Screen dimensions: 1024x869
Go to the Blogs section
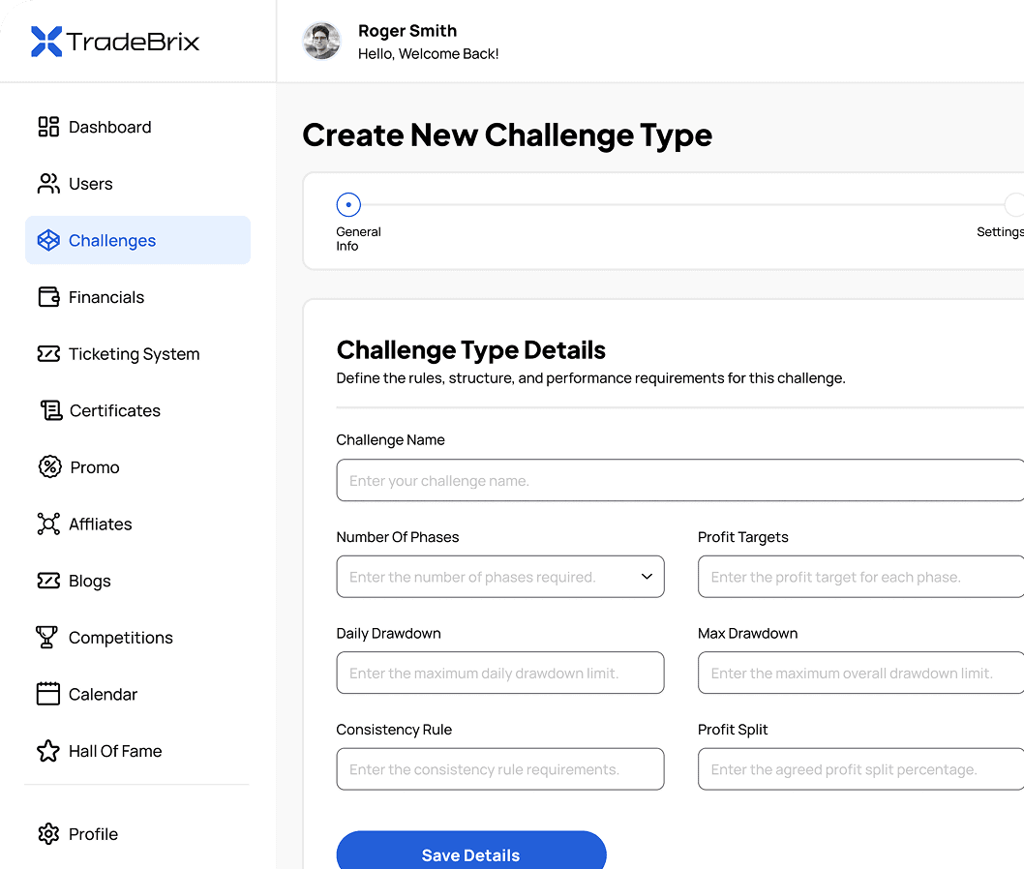click(89, 582)
